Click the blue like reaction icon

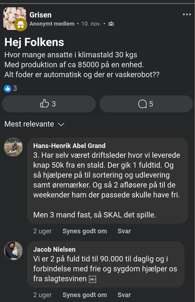coord(8,88)
